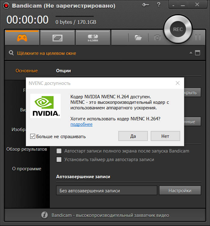Viewport: 210px width, 226px height.
Task: Open registration via the key icon
Action: [145, 5]
